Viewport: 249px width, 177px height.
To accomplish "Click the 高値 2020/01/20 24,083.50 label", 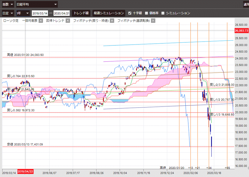I will tap(25, 55).
